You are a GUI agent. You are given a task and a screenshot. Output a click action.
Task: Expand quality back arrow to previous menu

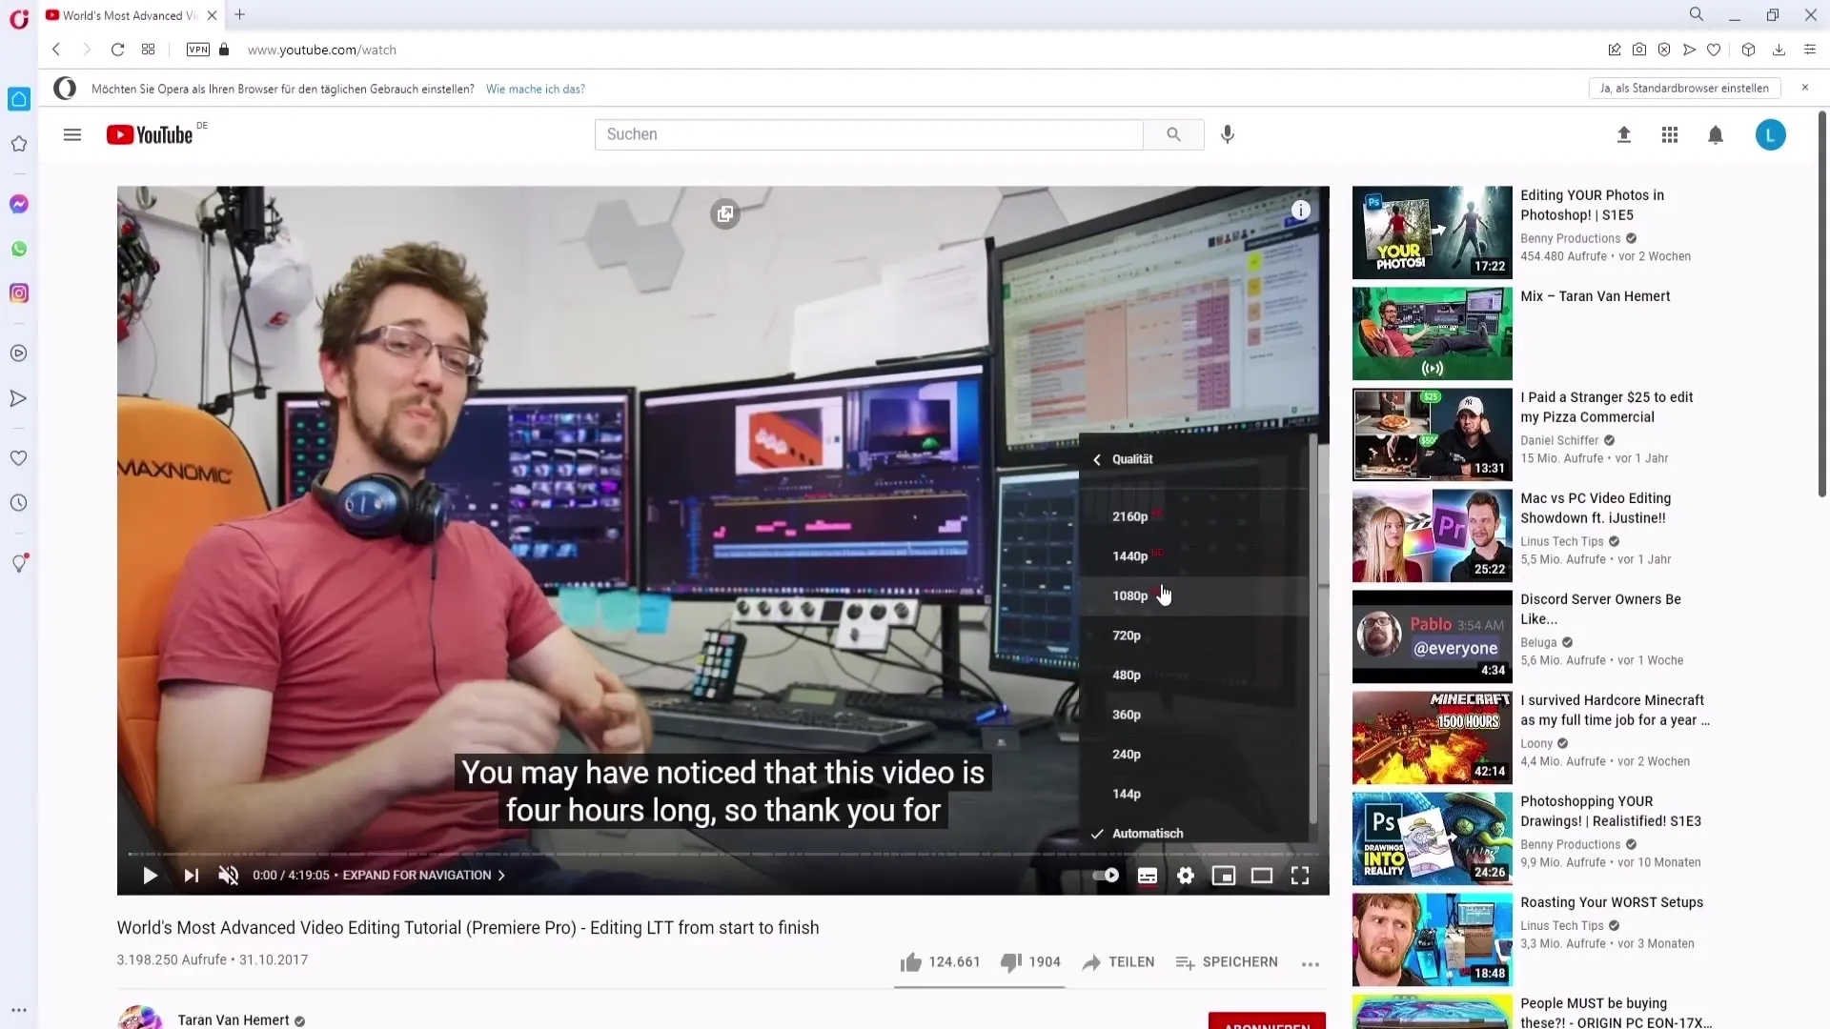click(x=1095, y=458)
